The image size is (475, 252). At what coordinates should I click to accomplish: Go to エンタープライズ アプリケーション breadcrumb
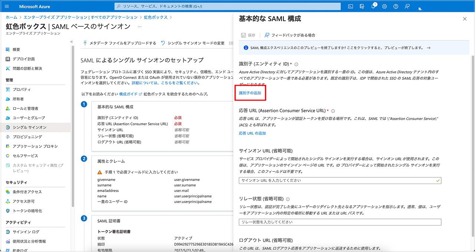point(80,17)
